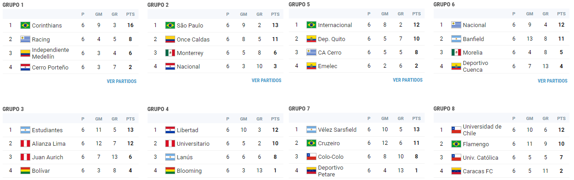Viewport: 574px width, 180px height.
Task: Open Ver Partidos link for Grupo 2
Action: point(266,81)
